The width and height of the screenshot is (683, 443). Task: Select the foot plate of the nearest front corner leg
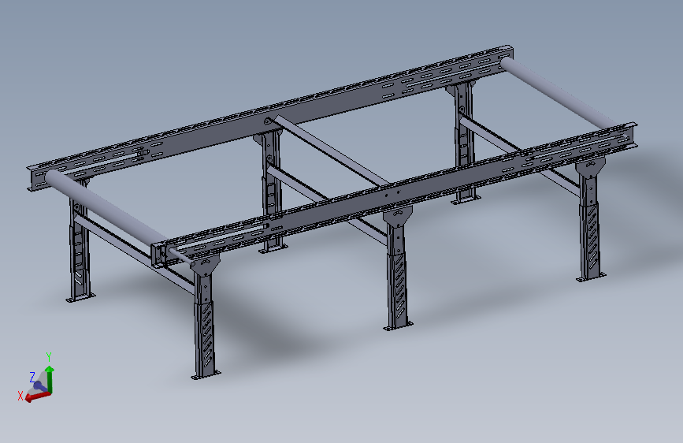[206, 374]
